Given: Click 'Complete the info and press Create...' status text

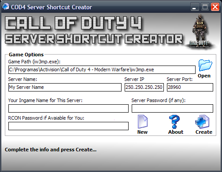Looking at the screenshot, I should 51,150.
